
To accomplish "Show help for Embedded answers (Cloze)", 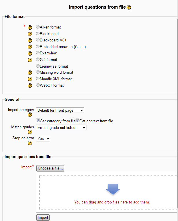I will point(30,47).
